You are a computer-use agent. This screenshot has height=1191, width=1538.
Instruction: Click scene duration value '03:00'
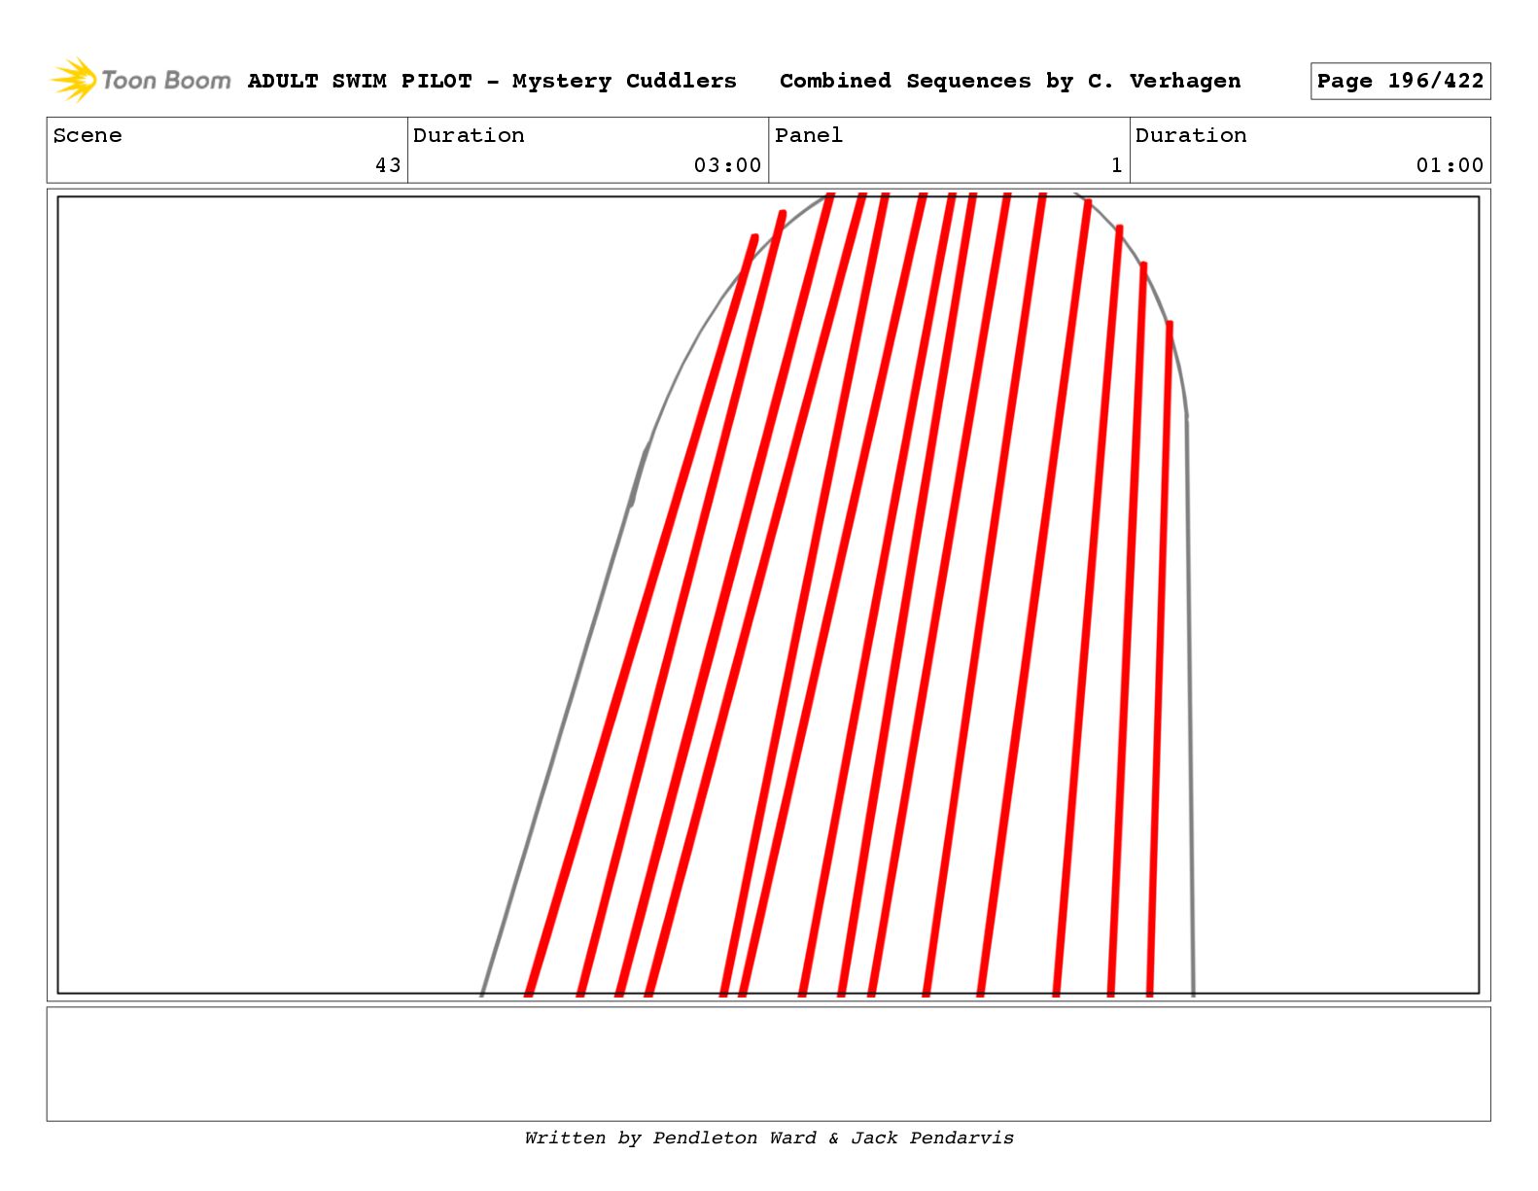[727, 165]
